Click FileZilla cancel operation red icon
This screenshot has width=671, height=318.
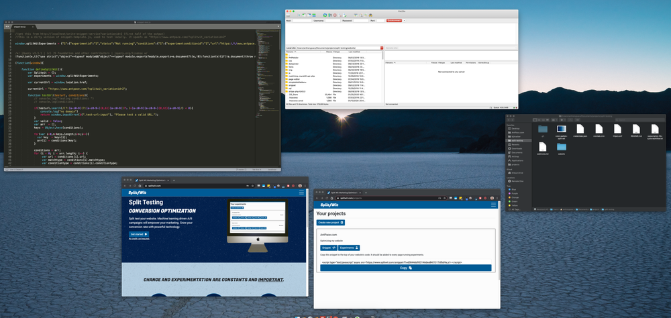[x=335, y=15]
